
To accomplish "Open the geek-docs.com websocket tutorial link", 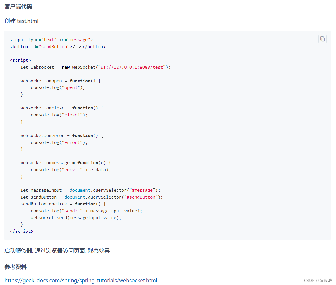I will (x=81, y=280).
